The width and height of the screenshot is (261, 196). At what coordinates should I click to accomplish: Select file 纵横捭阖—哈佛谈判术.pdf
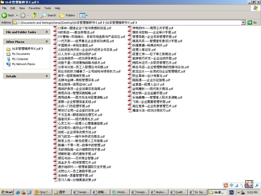[x=150, y=45]
